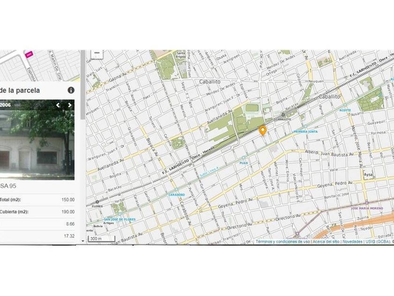
Task: Open the Novedades link
Action: 352,241
